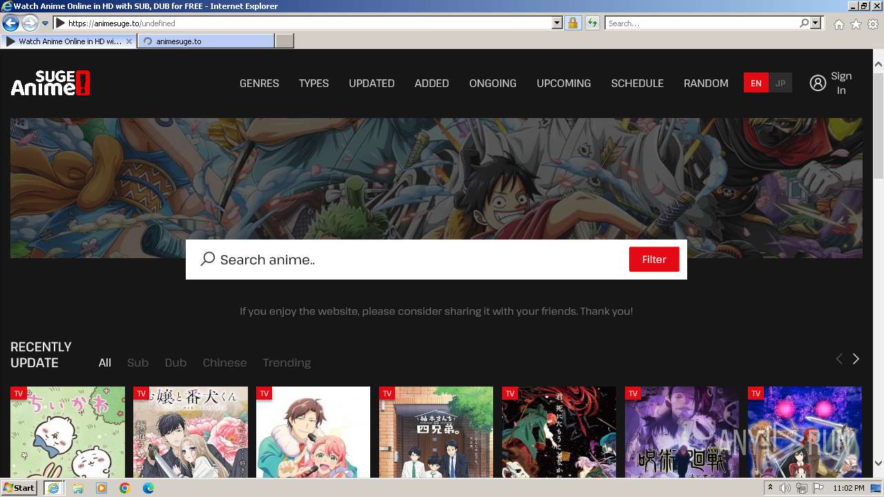Viewport: 884px width, 497px height.
Task: Click the IE back arrow button
Action: 10,23
